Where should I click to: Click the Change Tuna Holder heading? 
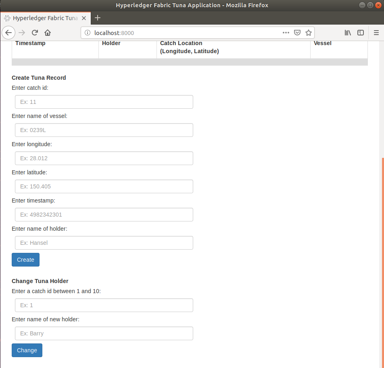click(x=40, y=281)
